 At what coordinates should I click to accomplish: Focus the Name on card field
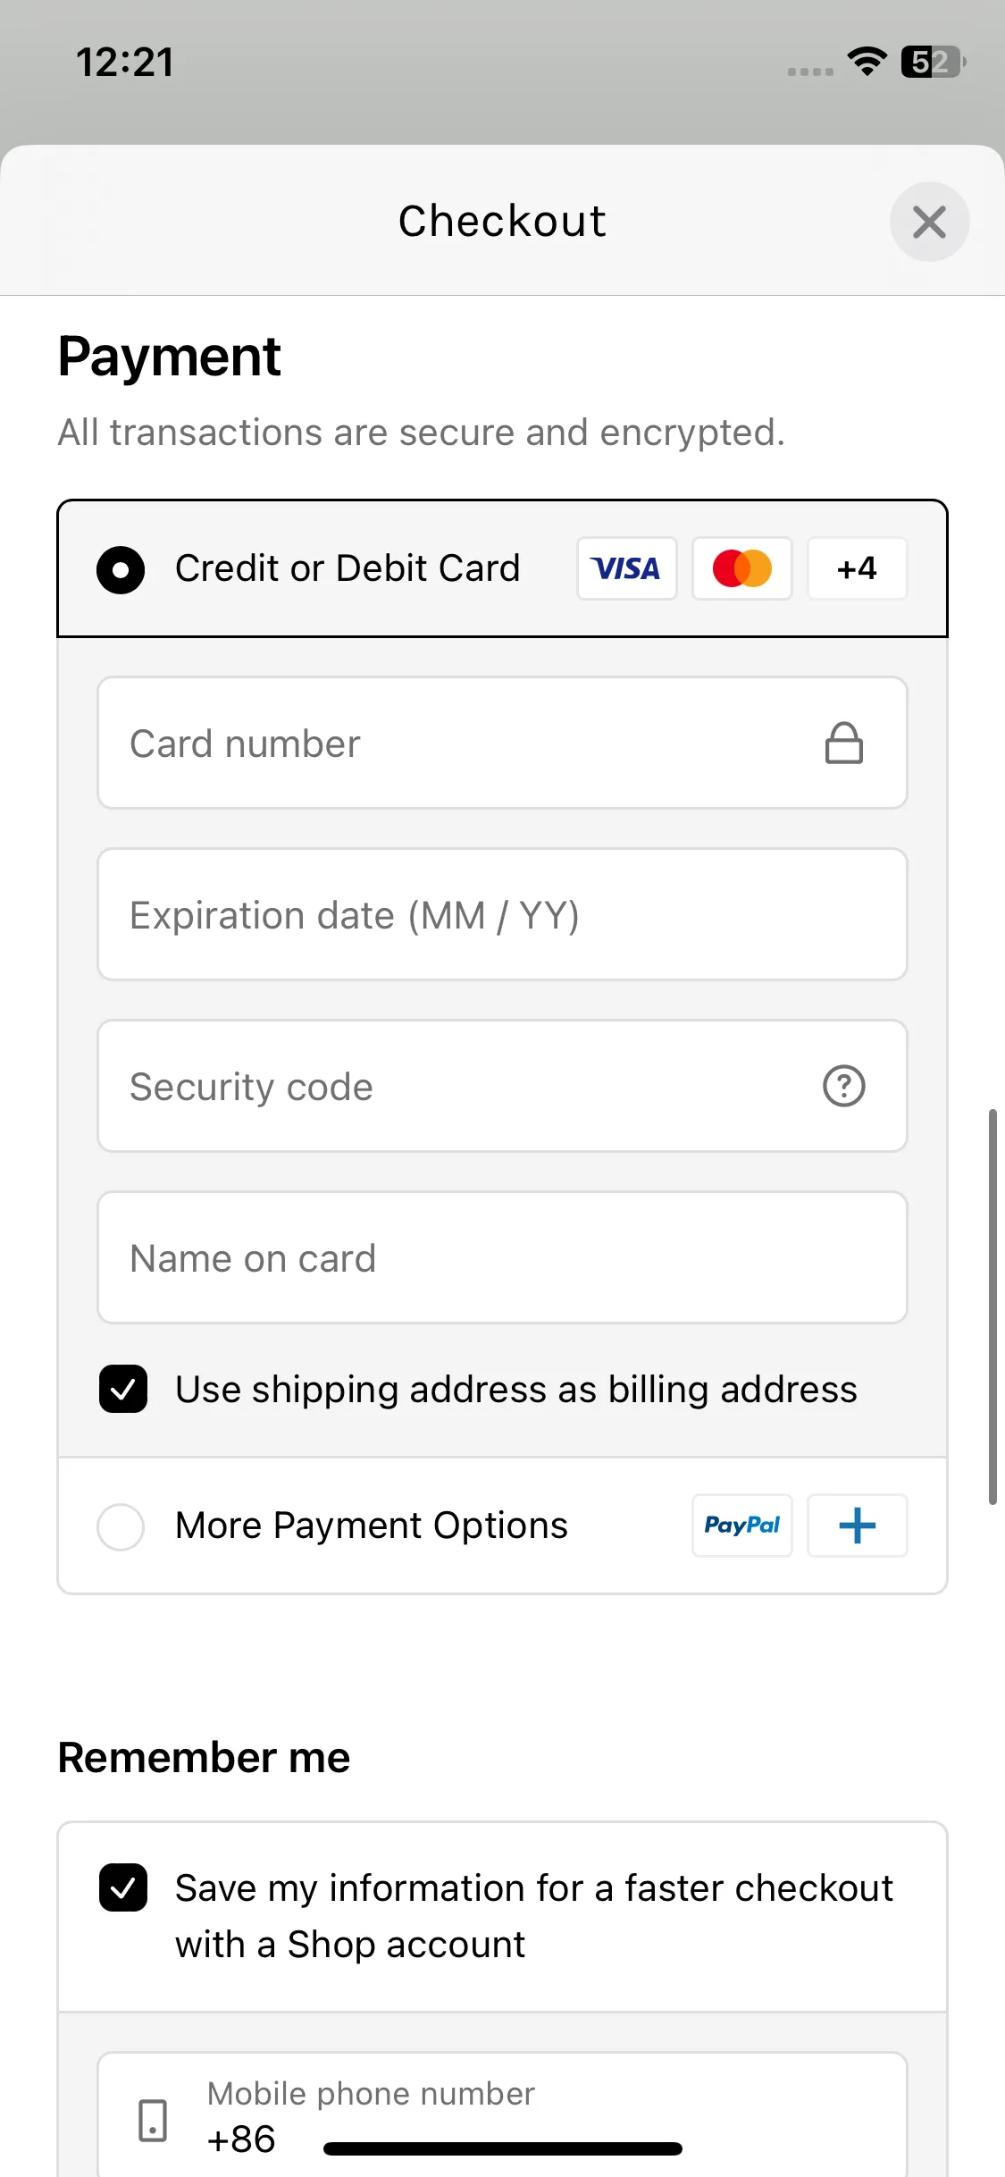(502, 1258)
